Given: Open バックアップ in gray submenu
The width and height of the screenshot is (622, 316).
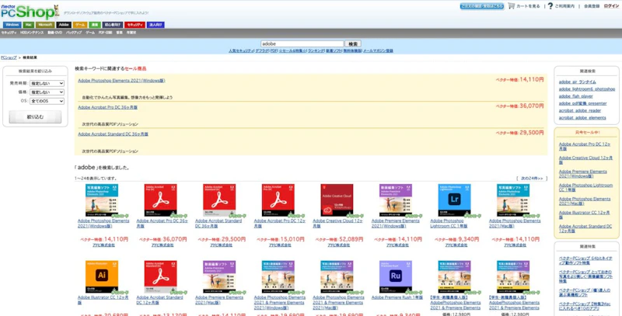Looking at the screenshot, I should 74,33.
